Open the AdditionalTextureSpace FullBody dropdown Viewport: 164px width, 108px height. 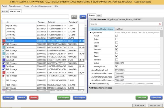point(137,29)
